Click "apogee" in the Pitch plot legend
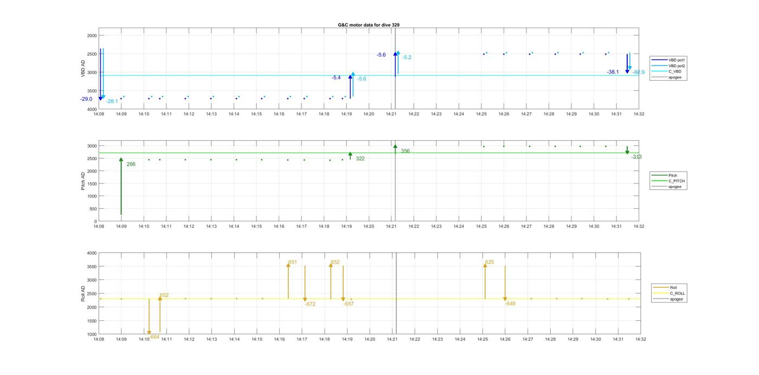Viewport: 759px width, 375px height. click(x=667, y=187)
